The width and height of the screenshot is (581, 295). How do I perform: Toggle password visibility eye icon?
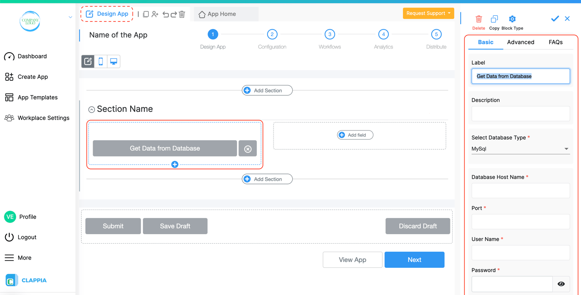point(561,284)
